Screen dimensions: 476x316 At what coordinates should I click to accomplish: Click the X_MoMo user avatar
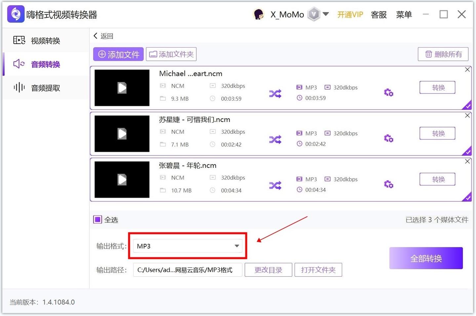click(x=259, y=14)
